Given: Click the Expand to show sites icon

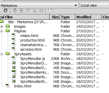Looking at the screenshot, I should (50, 10).
